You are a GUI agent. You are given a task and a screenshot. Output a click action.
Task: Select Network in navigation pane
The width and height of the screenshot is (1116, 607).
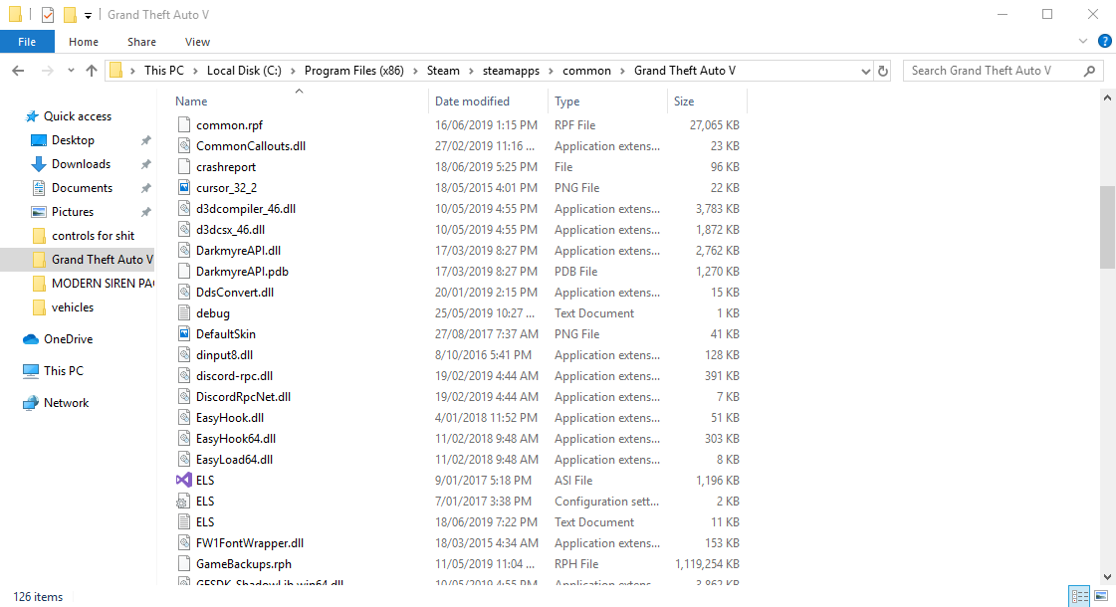point(66,403)
